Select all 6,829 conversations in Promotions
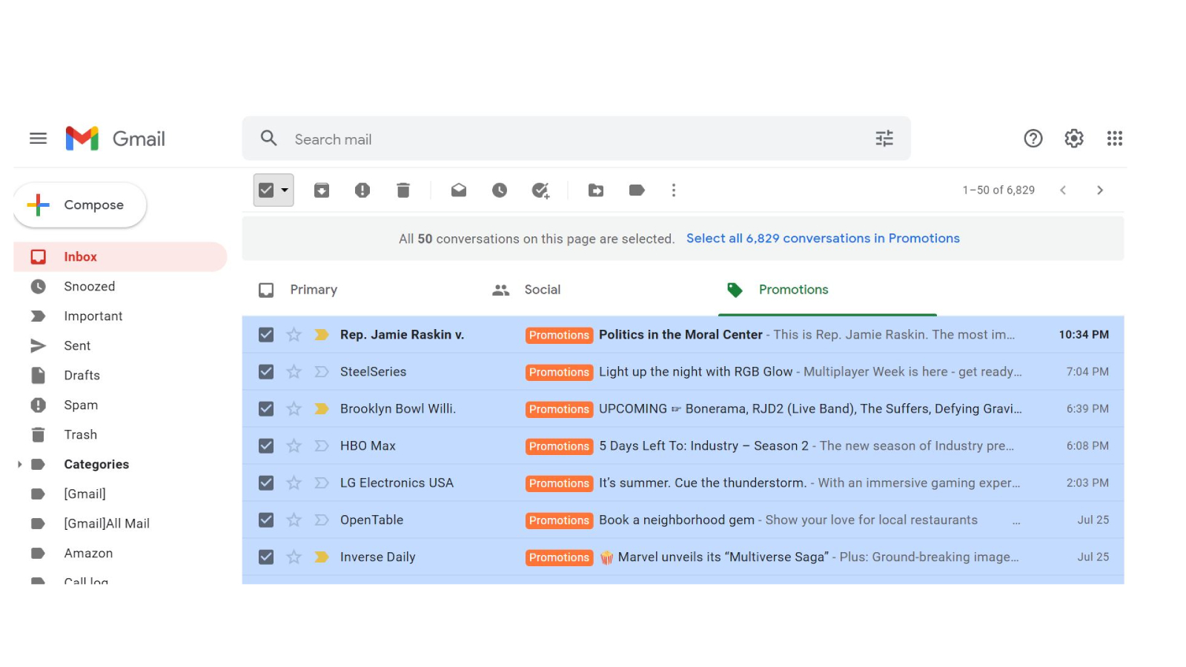 (x=823, y=239)
